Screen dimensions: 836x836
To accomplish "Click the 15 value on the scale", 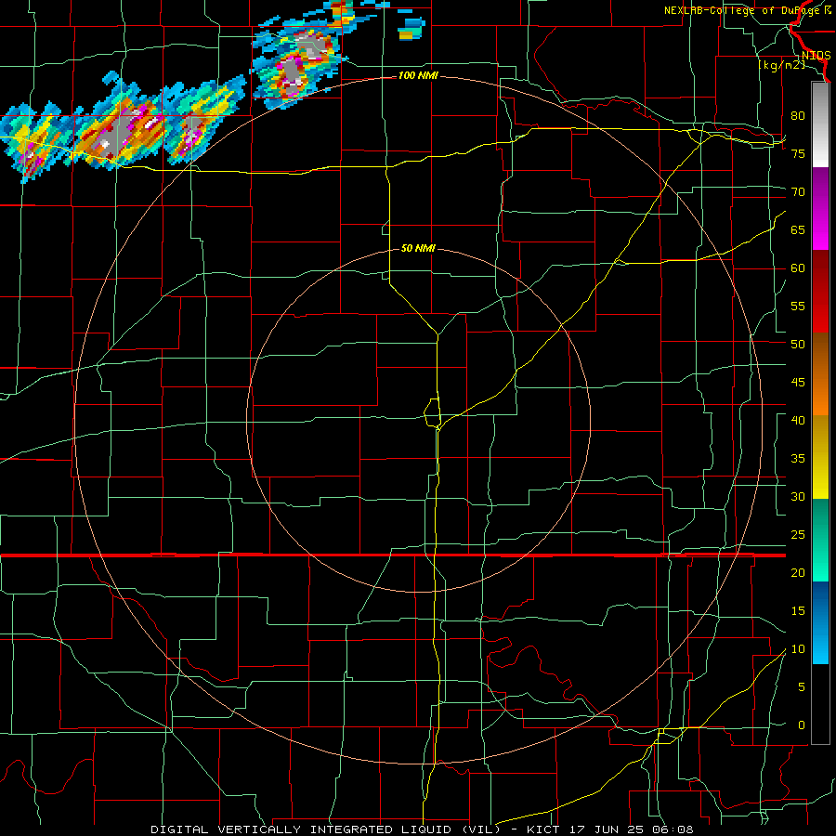I will click(x=798, y=611).
